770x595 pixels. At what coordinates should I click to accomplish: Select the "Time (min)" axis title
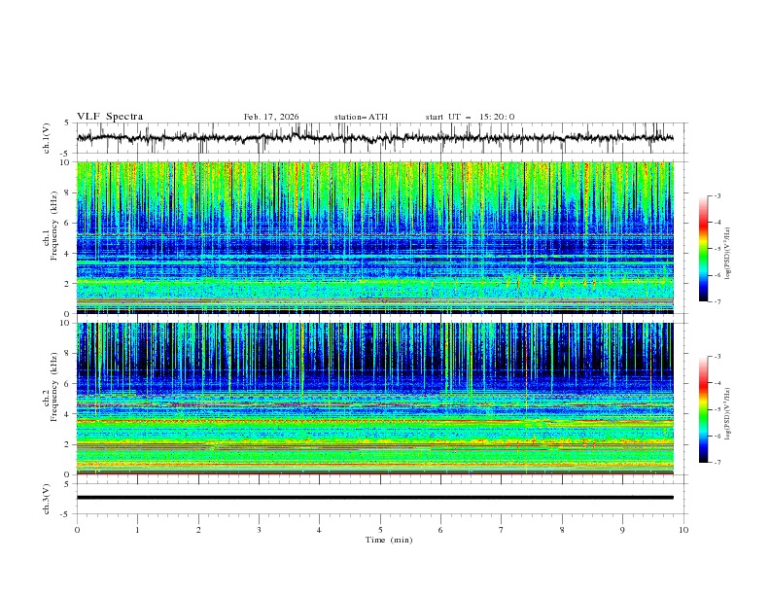(x=389, y=540)
